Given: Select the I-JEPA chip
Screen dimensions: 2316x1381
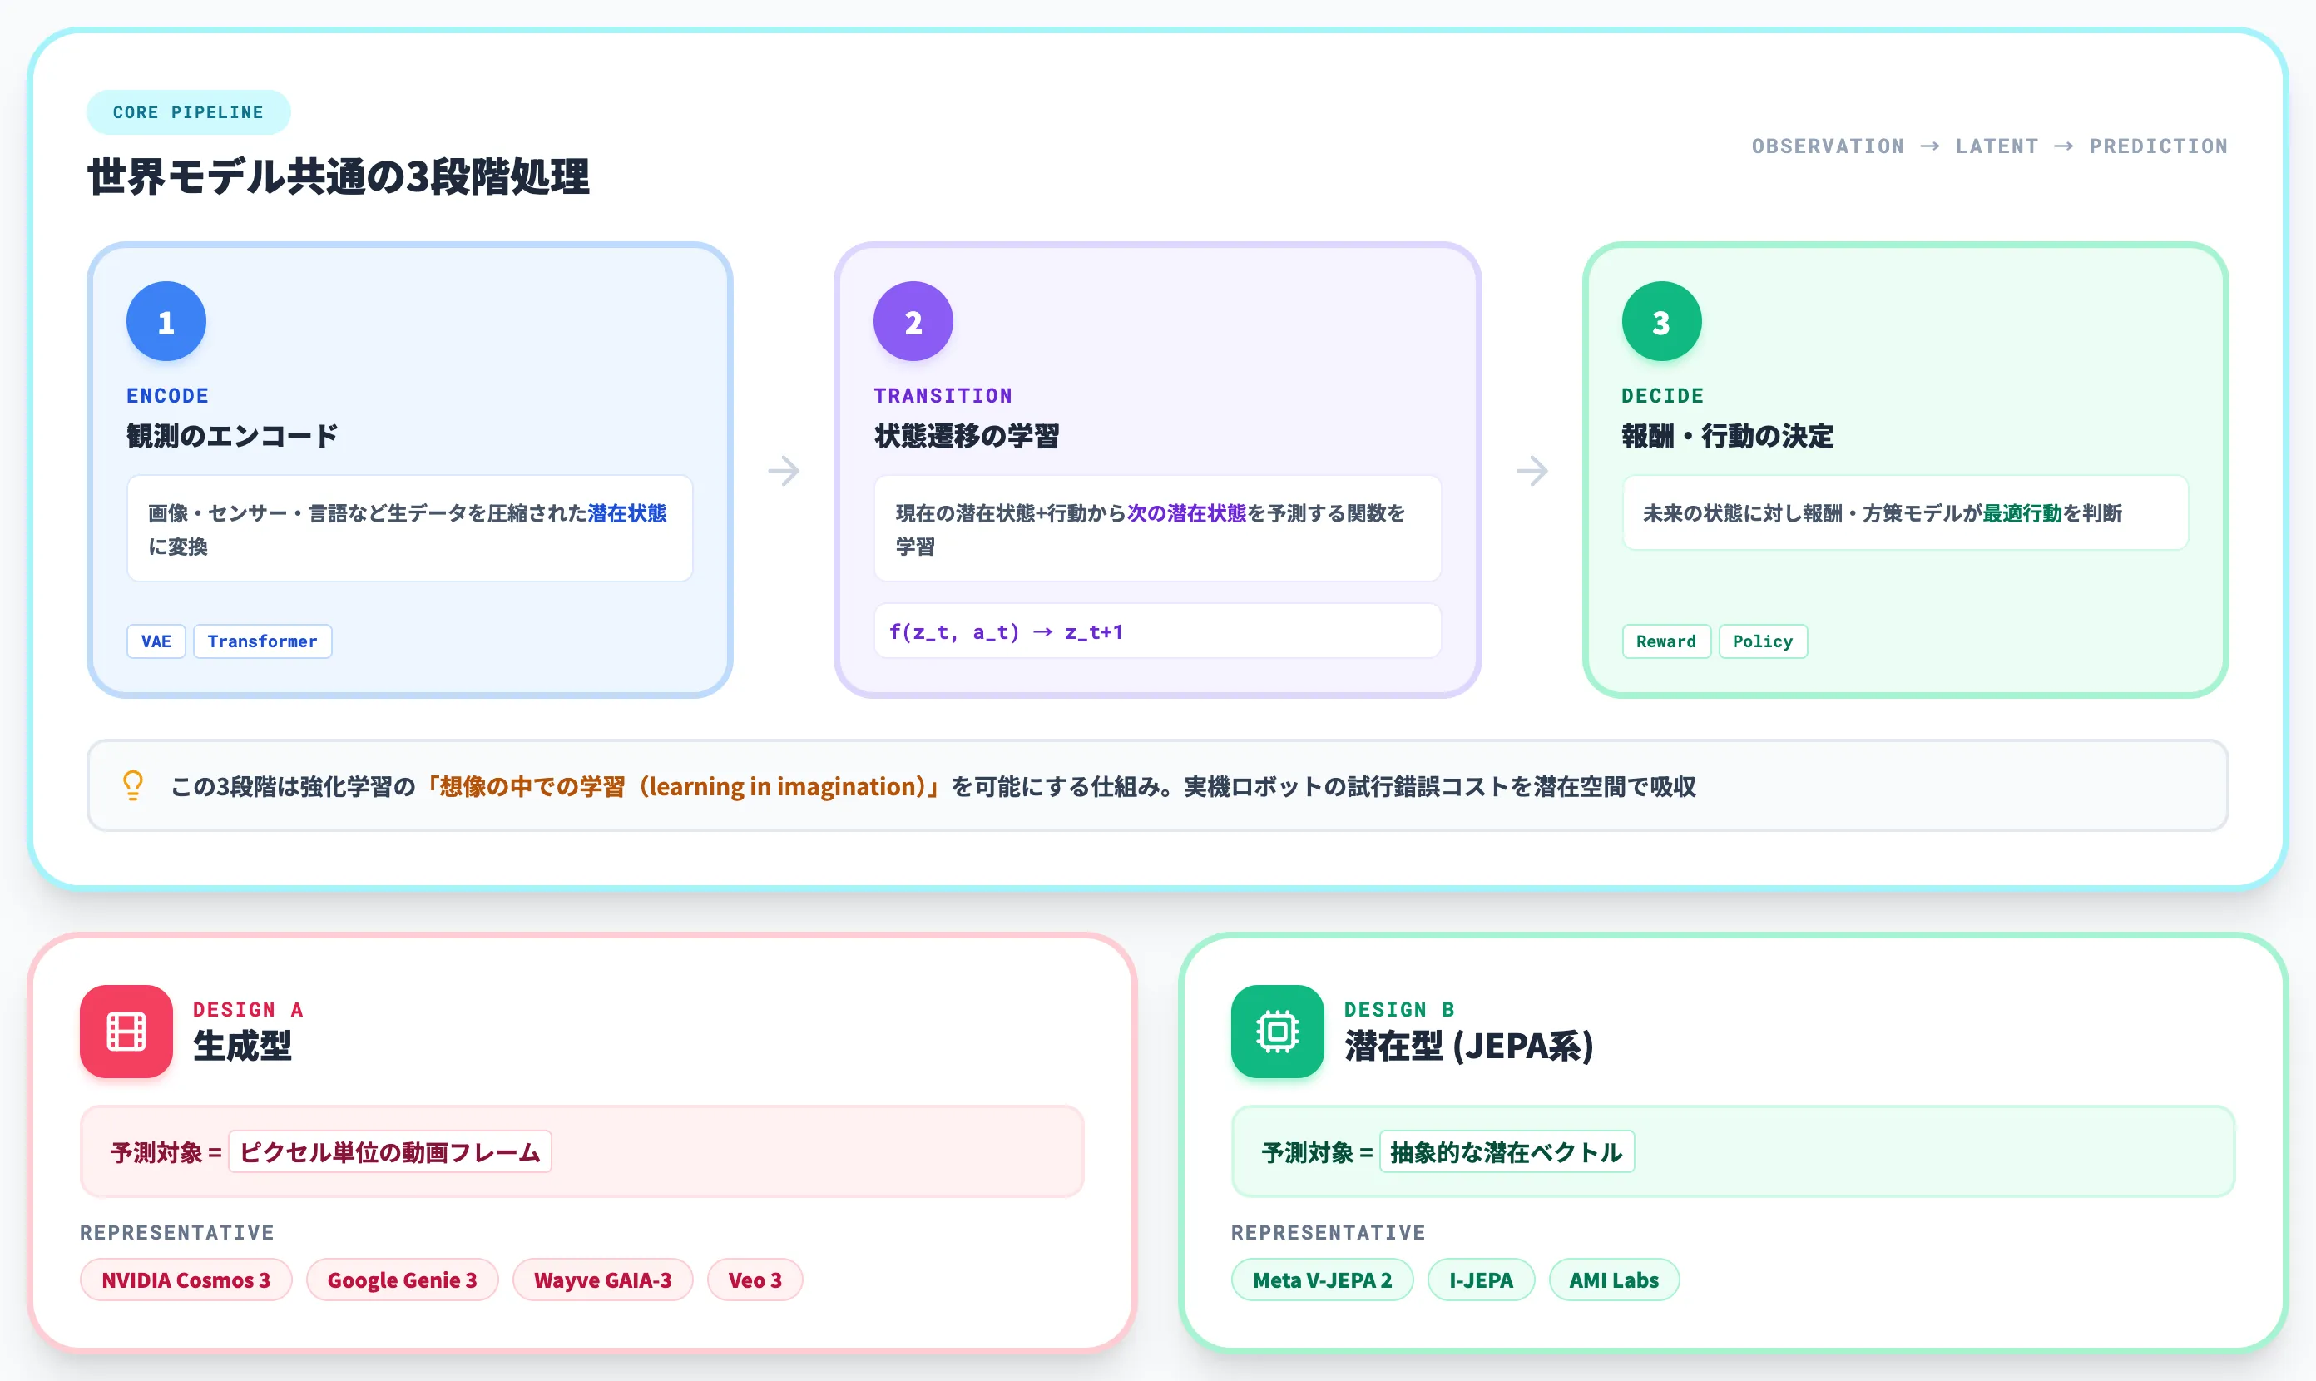Looking at the screenshot, I should 1481,1280.
